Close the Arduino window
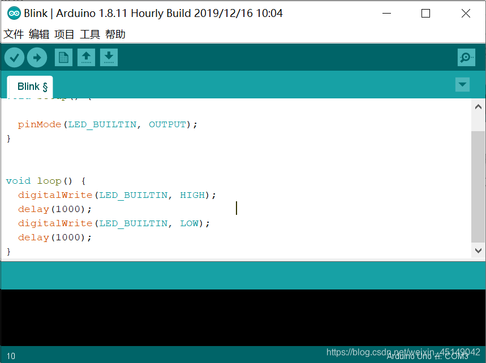The width and height of the screenshot is (486, 363). coord(466,14)
